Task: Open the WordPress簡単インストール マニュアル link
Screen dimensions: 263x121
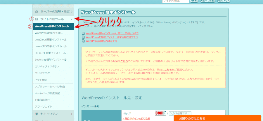Action: [x=112, y=33]
